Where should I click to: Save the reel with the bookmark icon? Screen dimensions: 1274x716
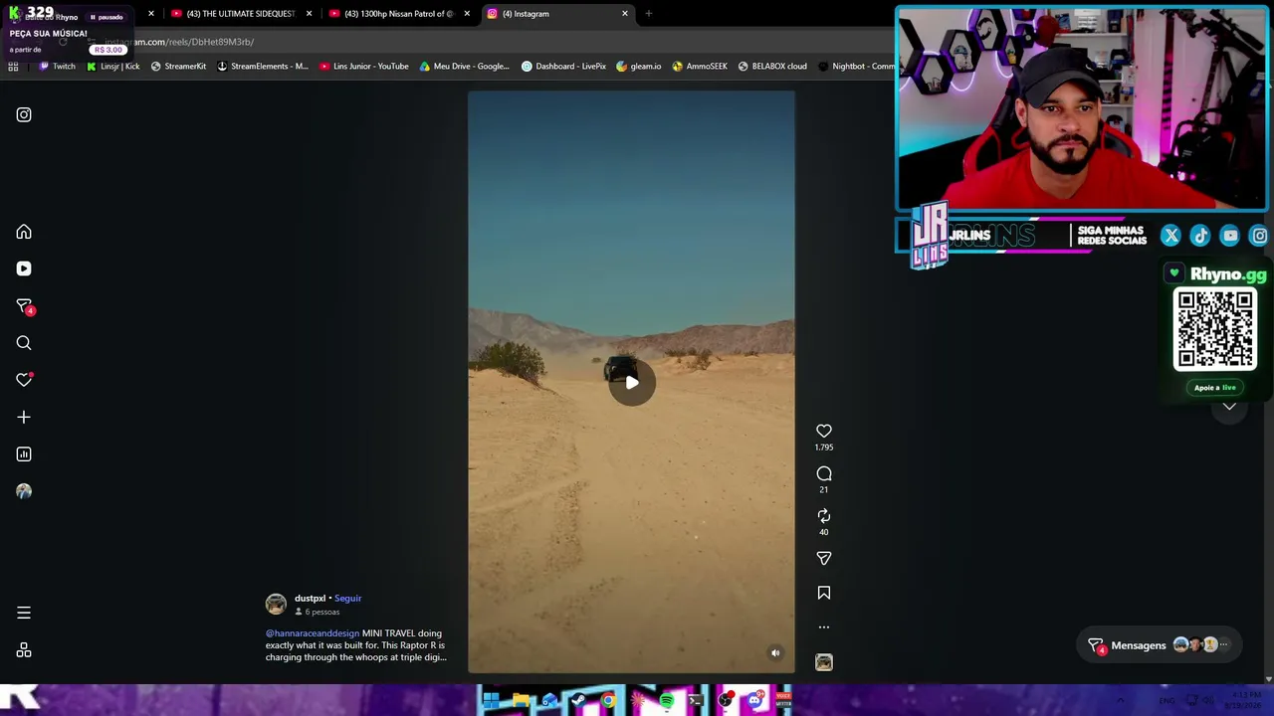click(824, 593)
